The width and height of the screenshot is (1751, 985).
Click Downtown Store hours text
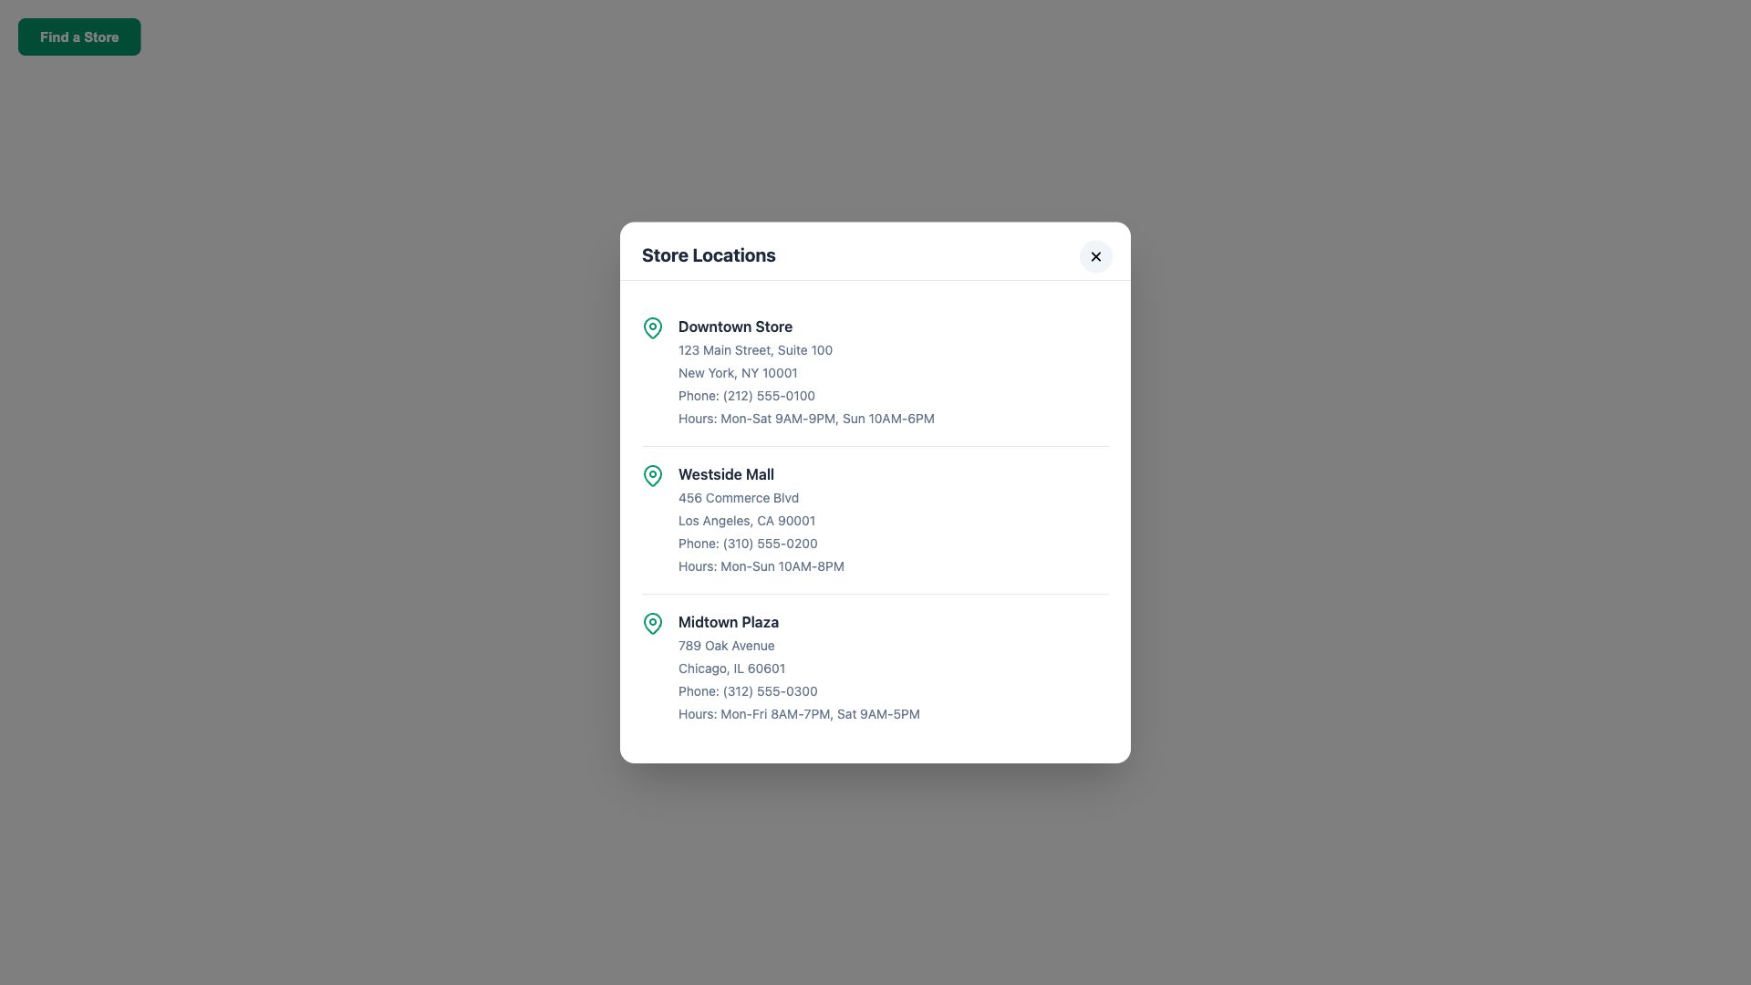805,419
